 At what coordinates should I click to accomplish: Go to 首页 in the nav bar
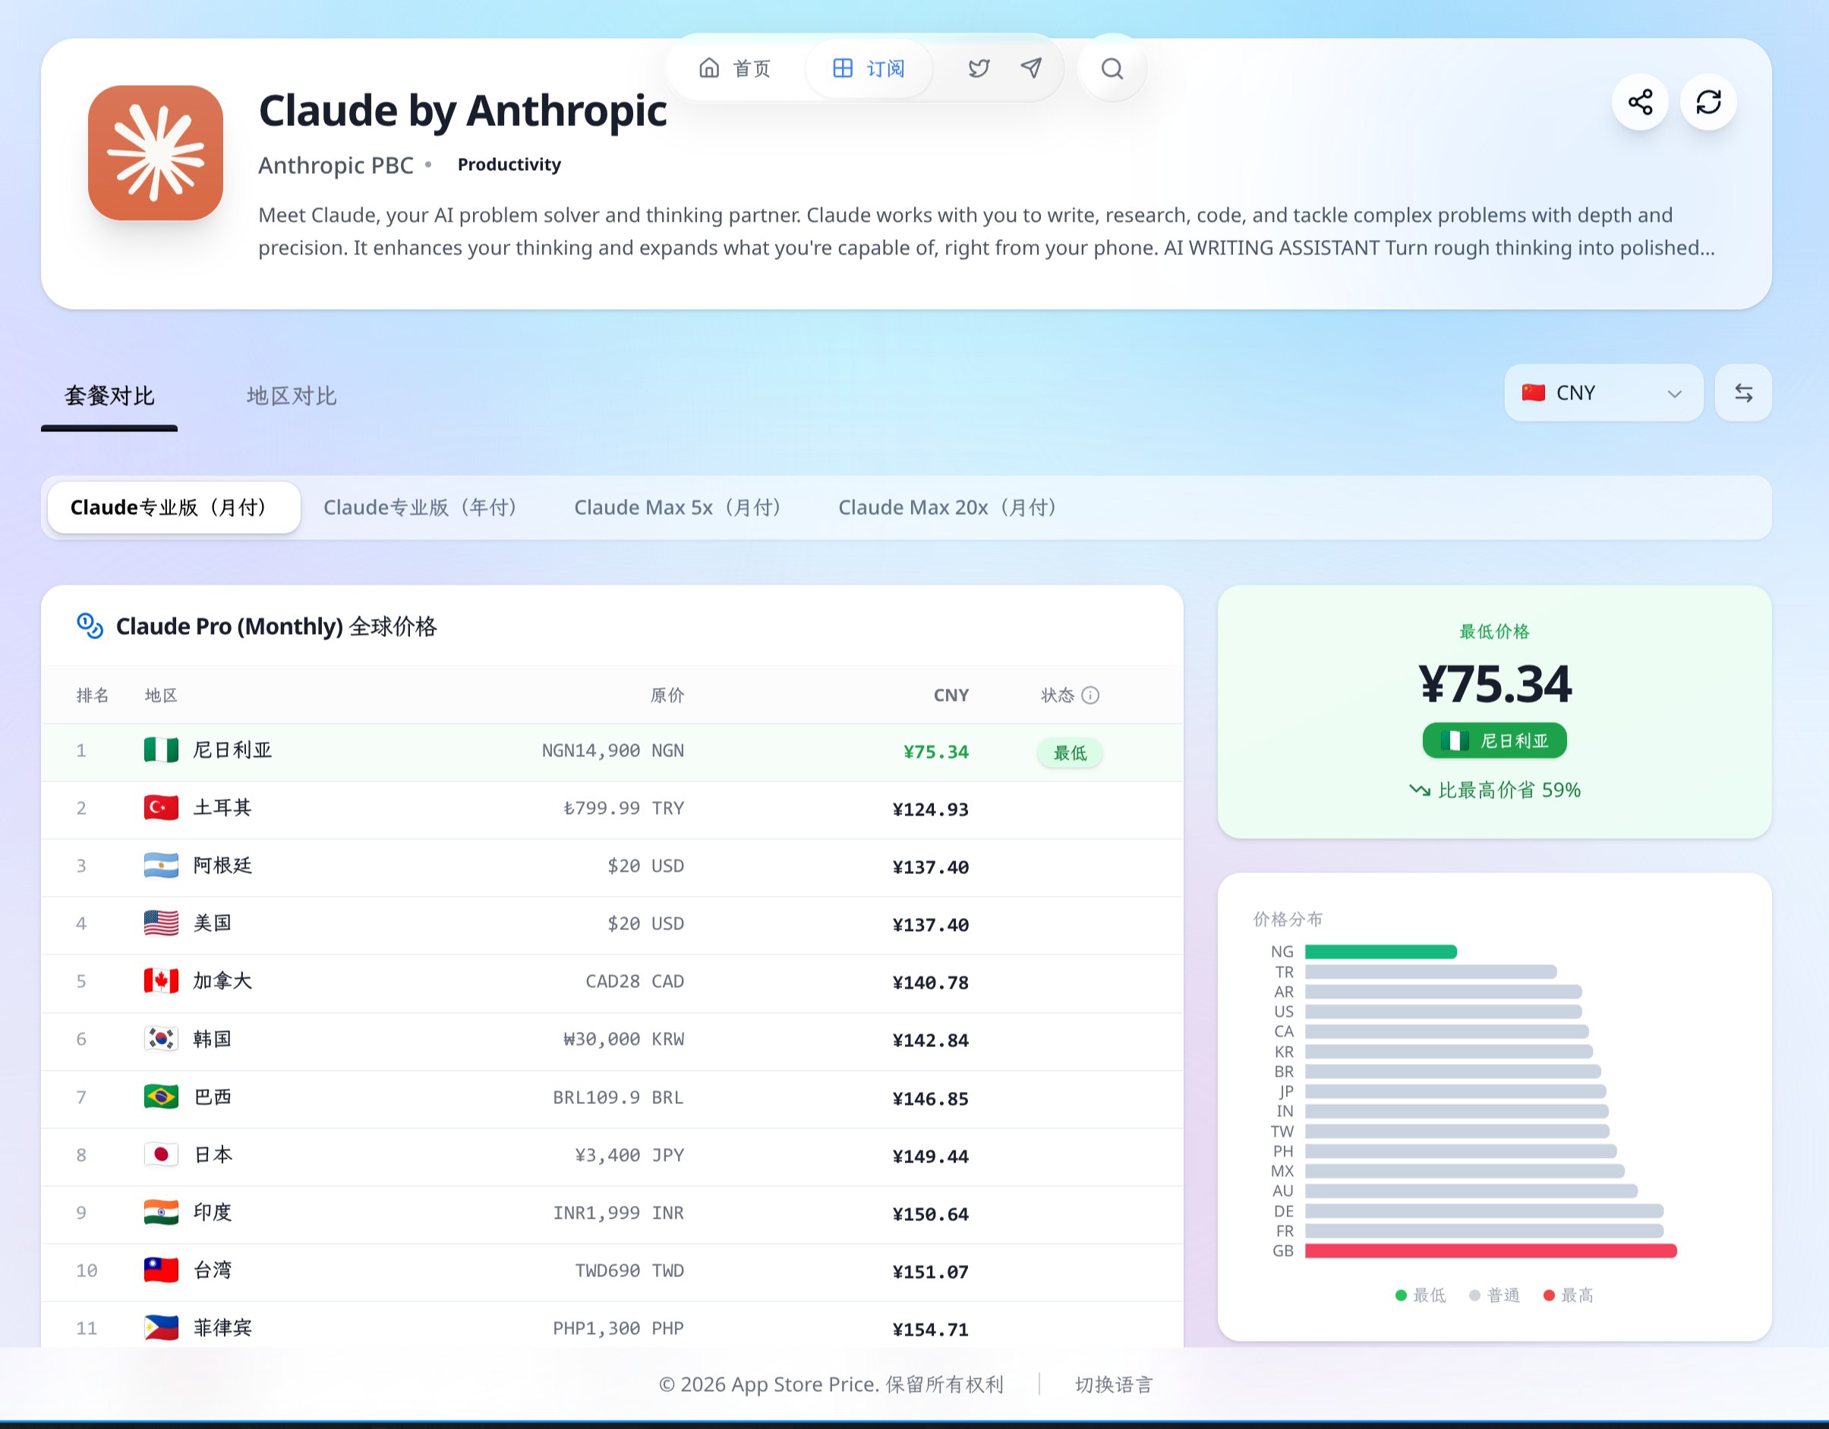(x=734, y=68)
